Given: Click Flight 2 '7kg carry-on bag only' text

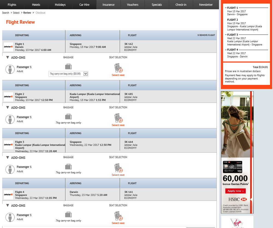Looking at the screenshot, I should pos(68,123).
